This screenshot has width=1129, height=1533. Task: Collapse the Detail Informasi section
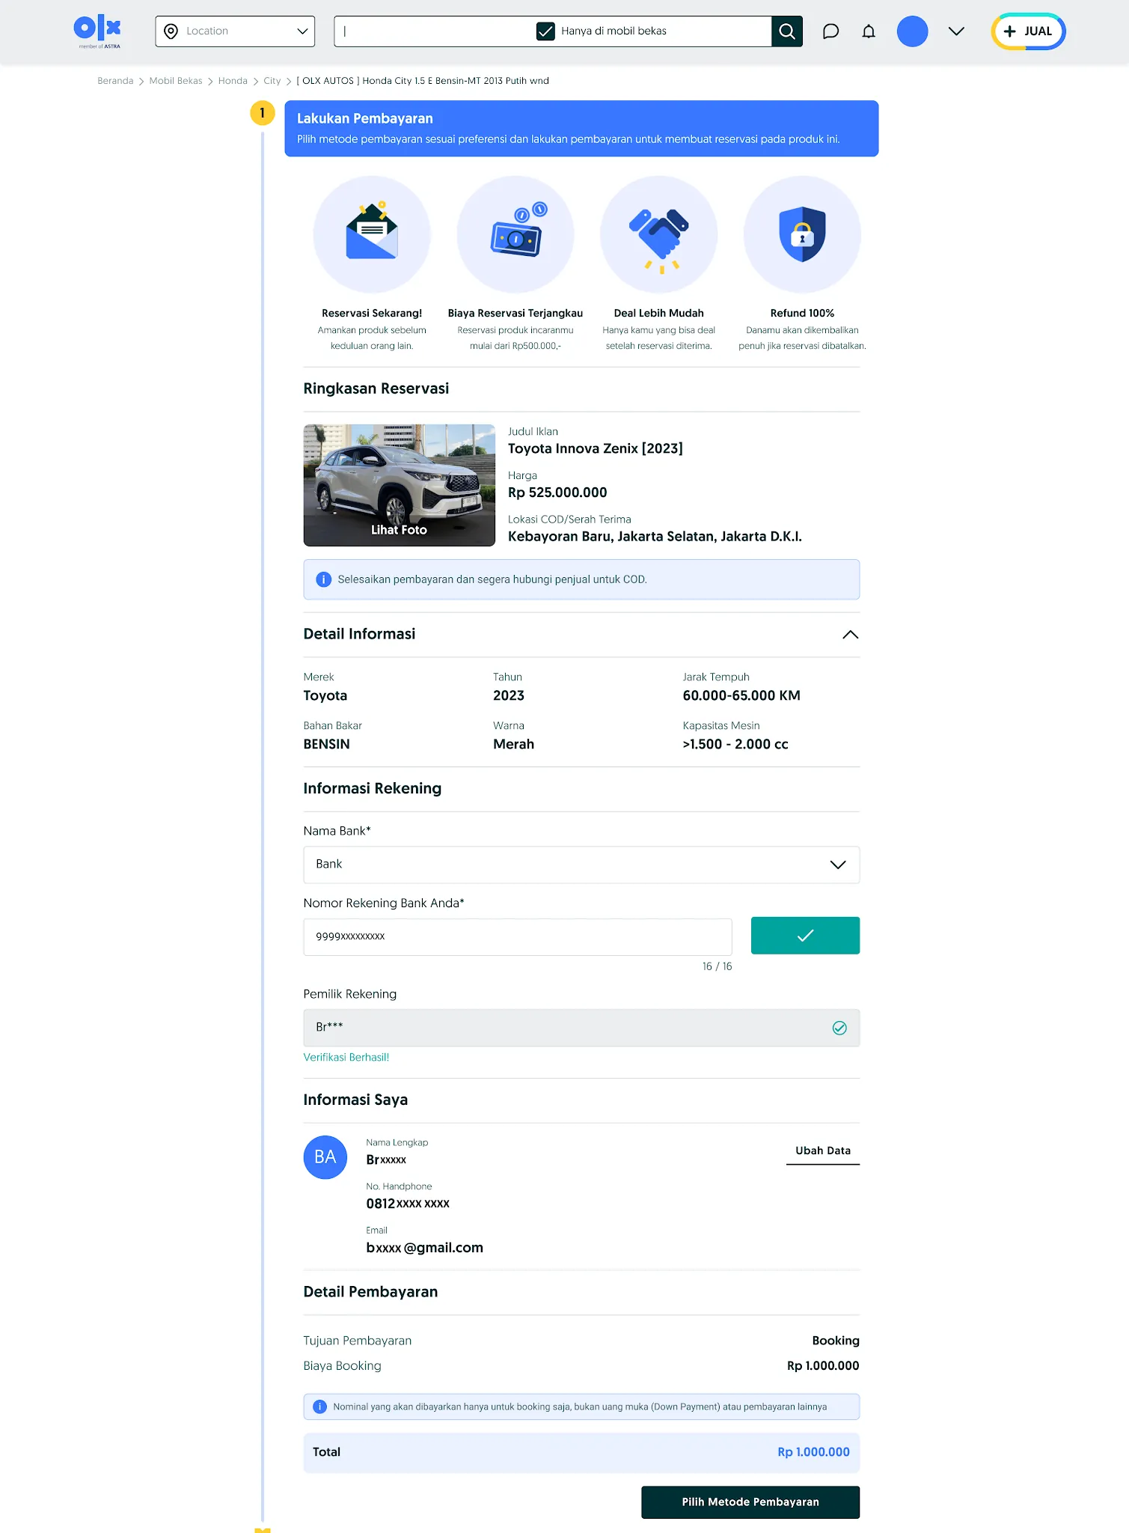tap(850, 635)
